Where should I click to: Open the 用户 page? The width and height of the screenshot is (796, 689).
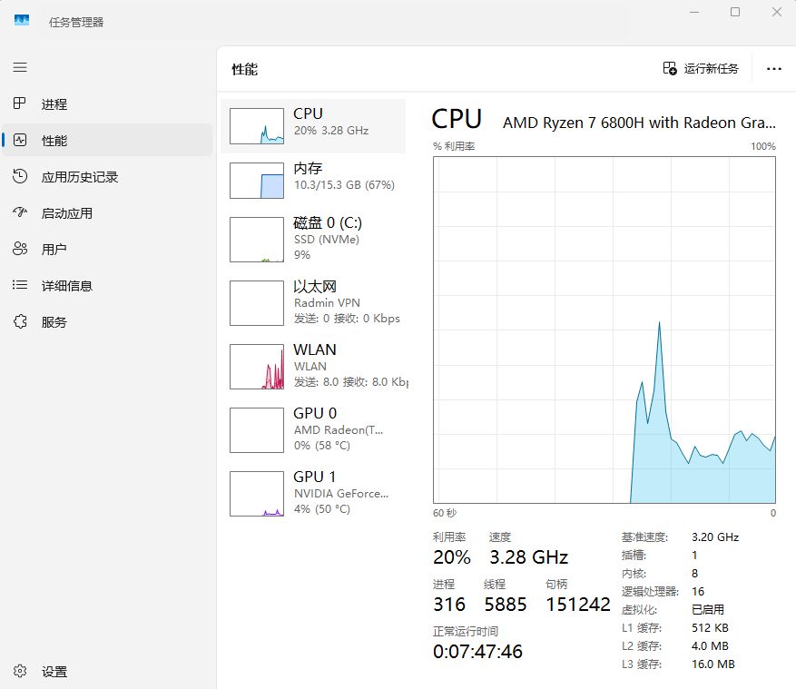(x=107, y=250)
